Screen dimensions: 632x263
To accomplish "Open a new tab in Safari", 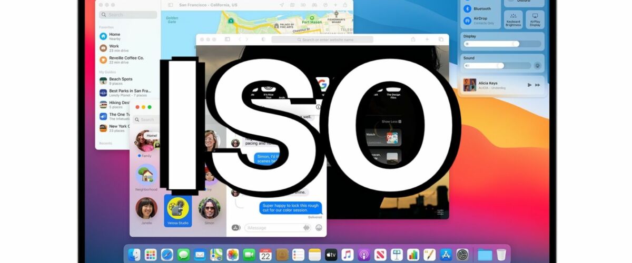I will coord(427,39).
